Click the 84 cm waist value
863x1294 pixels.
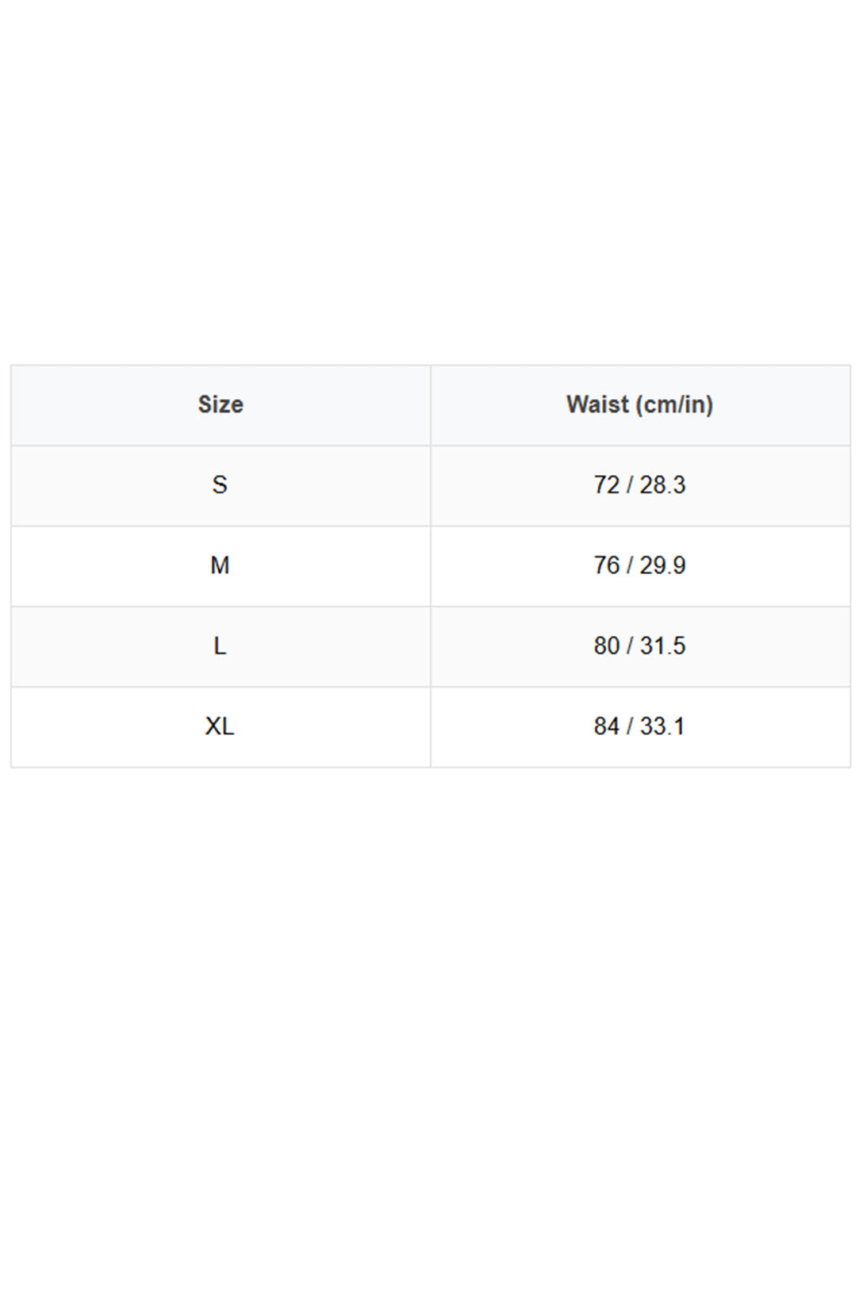(607, 726)
